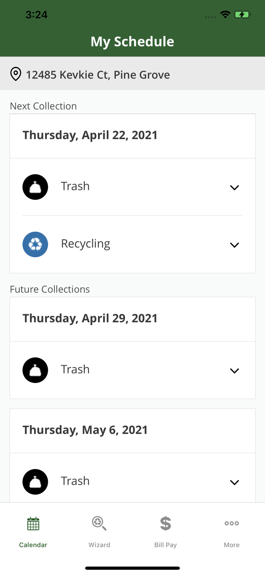Tap the Thursday, April 22, 2021 card header

pos(90,135)
